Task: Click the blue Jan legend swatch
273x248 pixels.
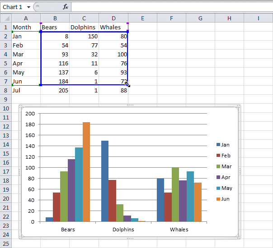Action: coord(218,145)
